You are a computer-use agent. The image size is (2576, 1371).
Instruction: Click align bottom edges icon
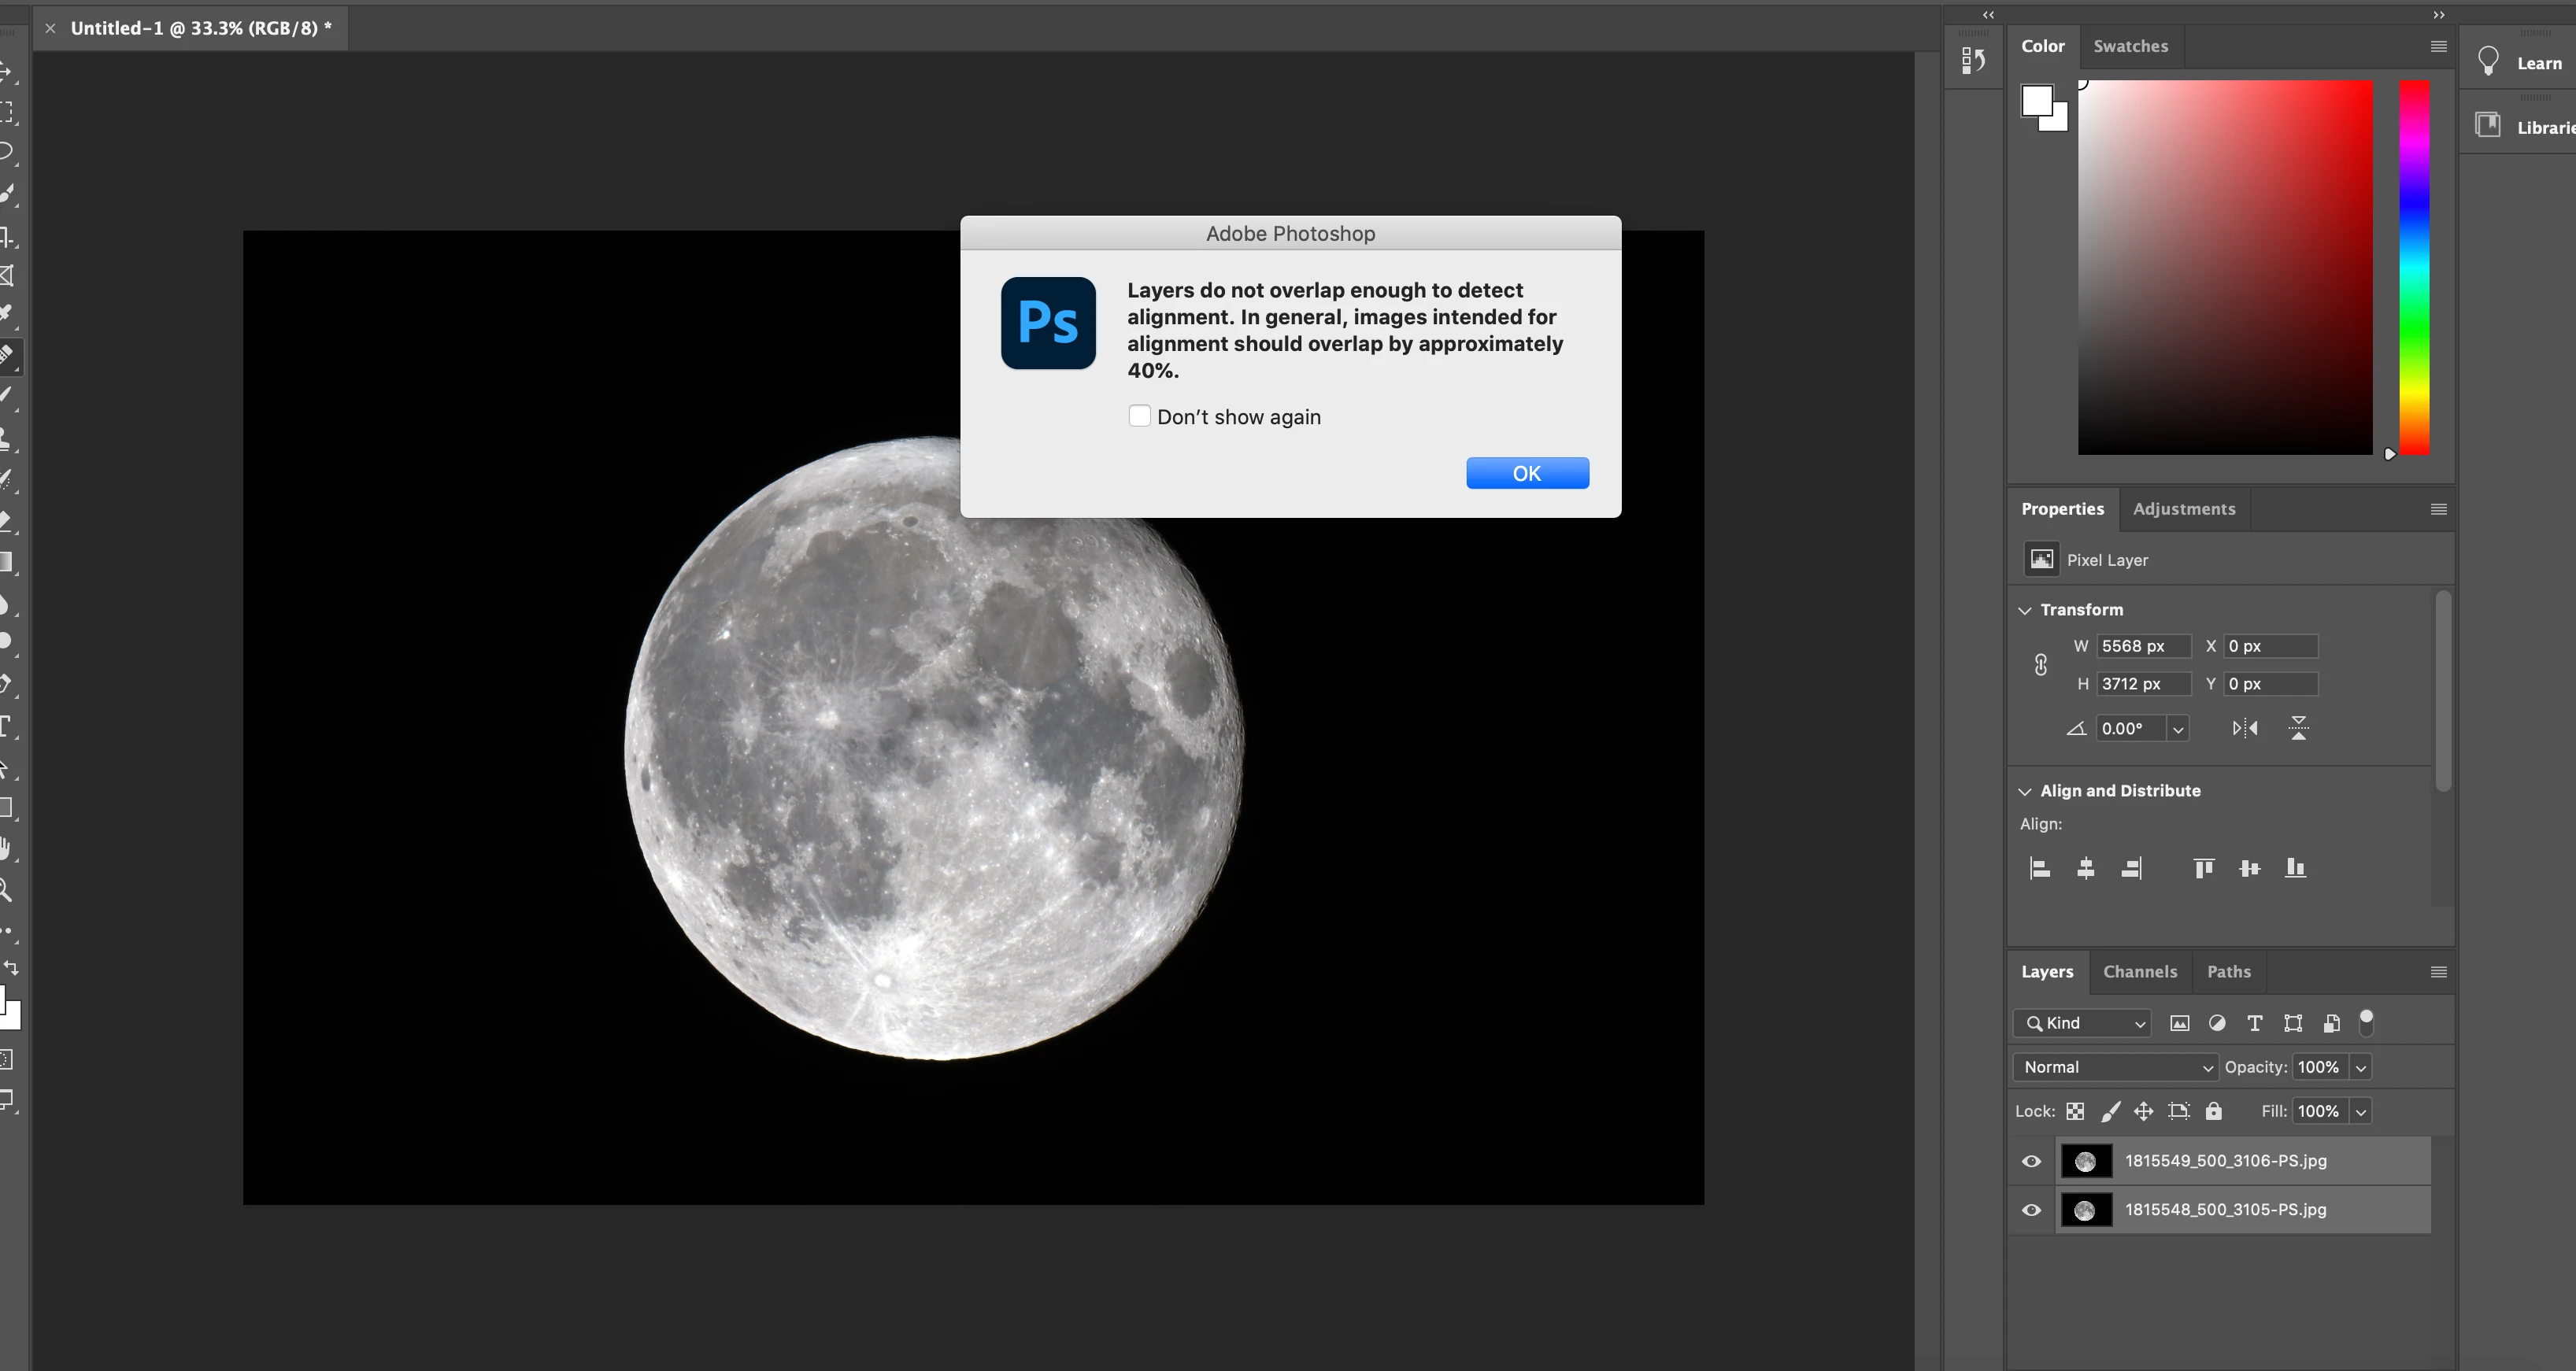2295,868
